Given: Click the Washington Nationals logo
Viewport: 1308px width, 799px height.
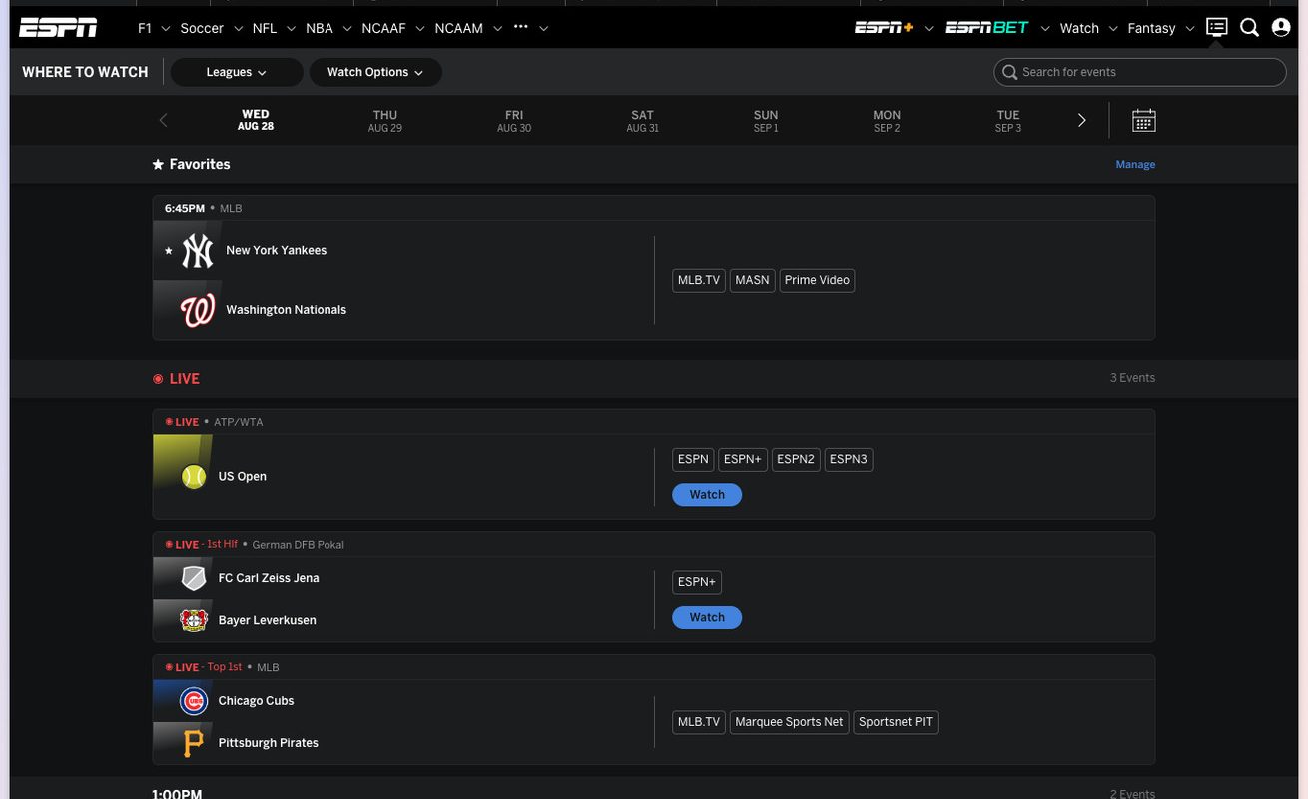Looking at the screenshot, I should click(x=197, y=310).
